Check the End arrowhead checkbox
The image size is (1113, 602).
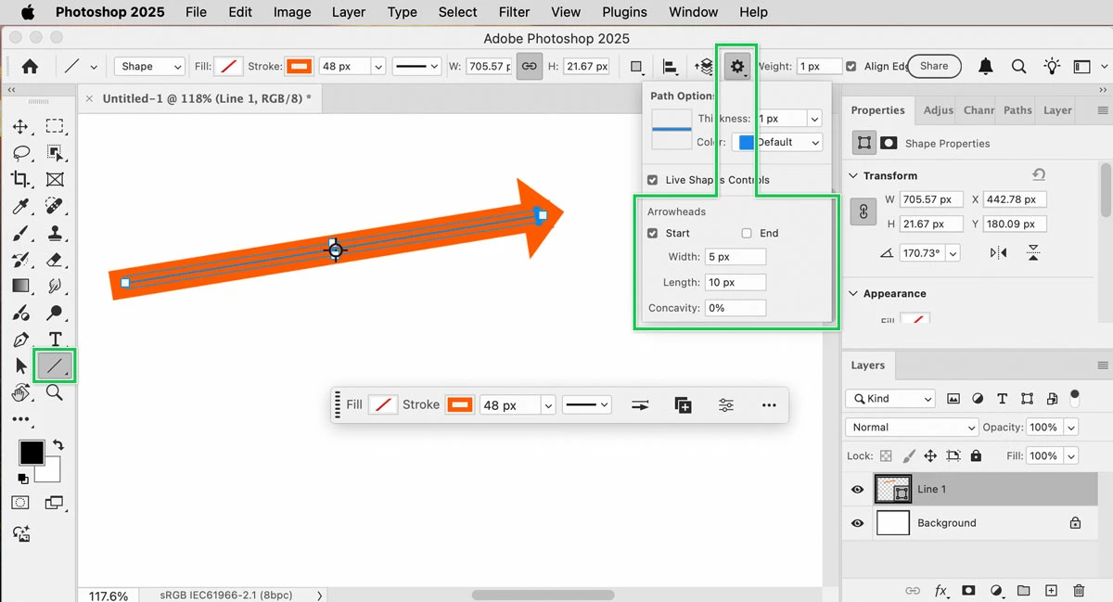tap(747, 233)
